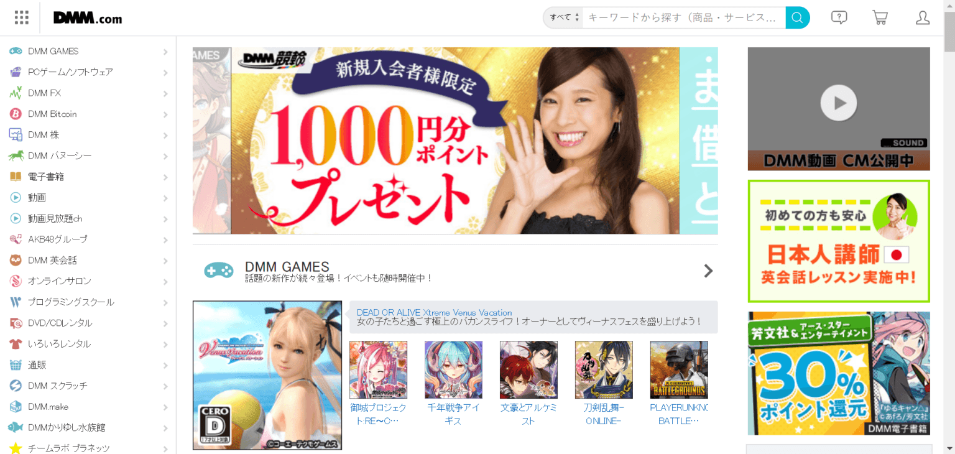This screenshot has height=454, width=955.
Task: Open the help question mark icon
Action: (839, 17)
